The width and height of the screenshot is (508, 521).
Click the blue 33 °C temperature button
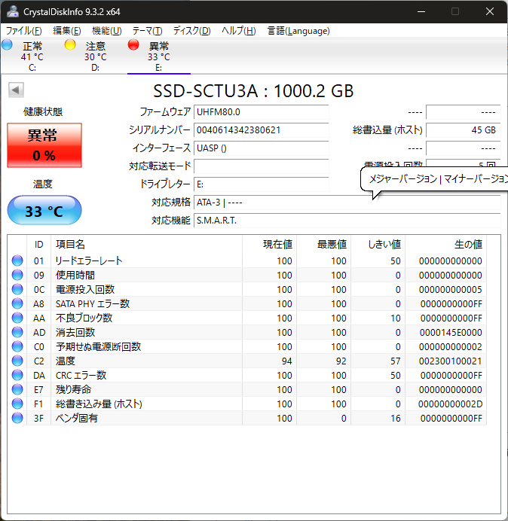(x=44, y=210)
